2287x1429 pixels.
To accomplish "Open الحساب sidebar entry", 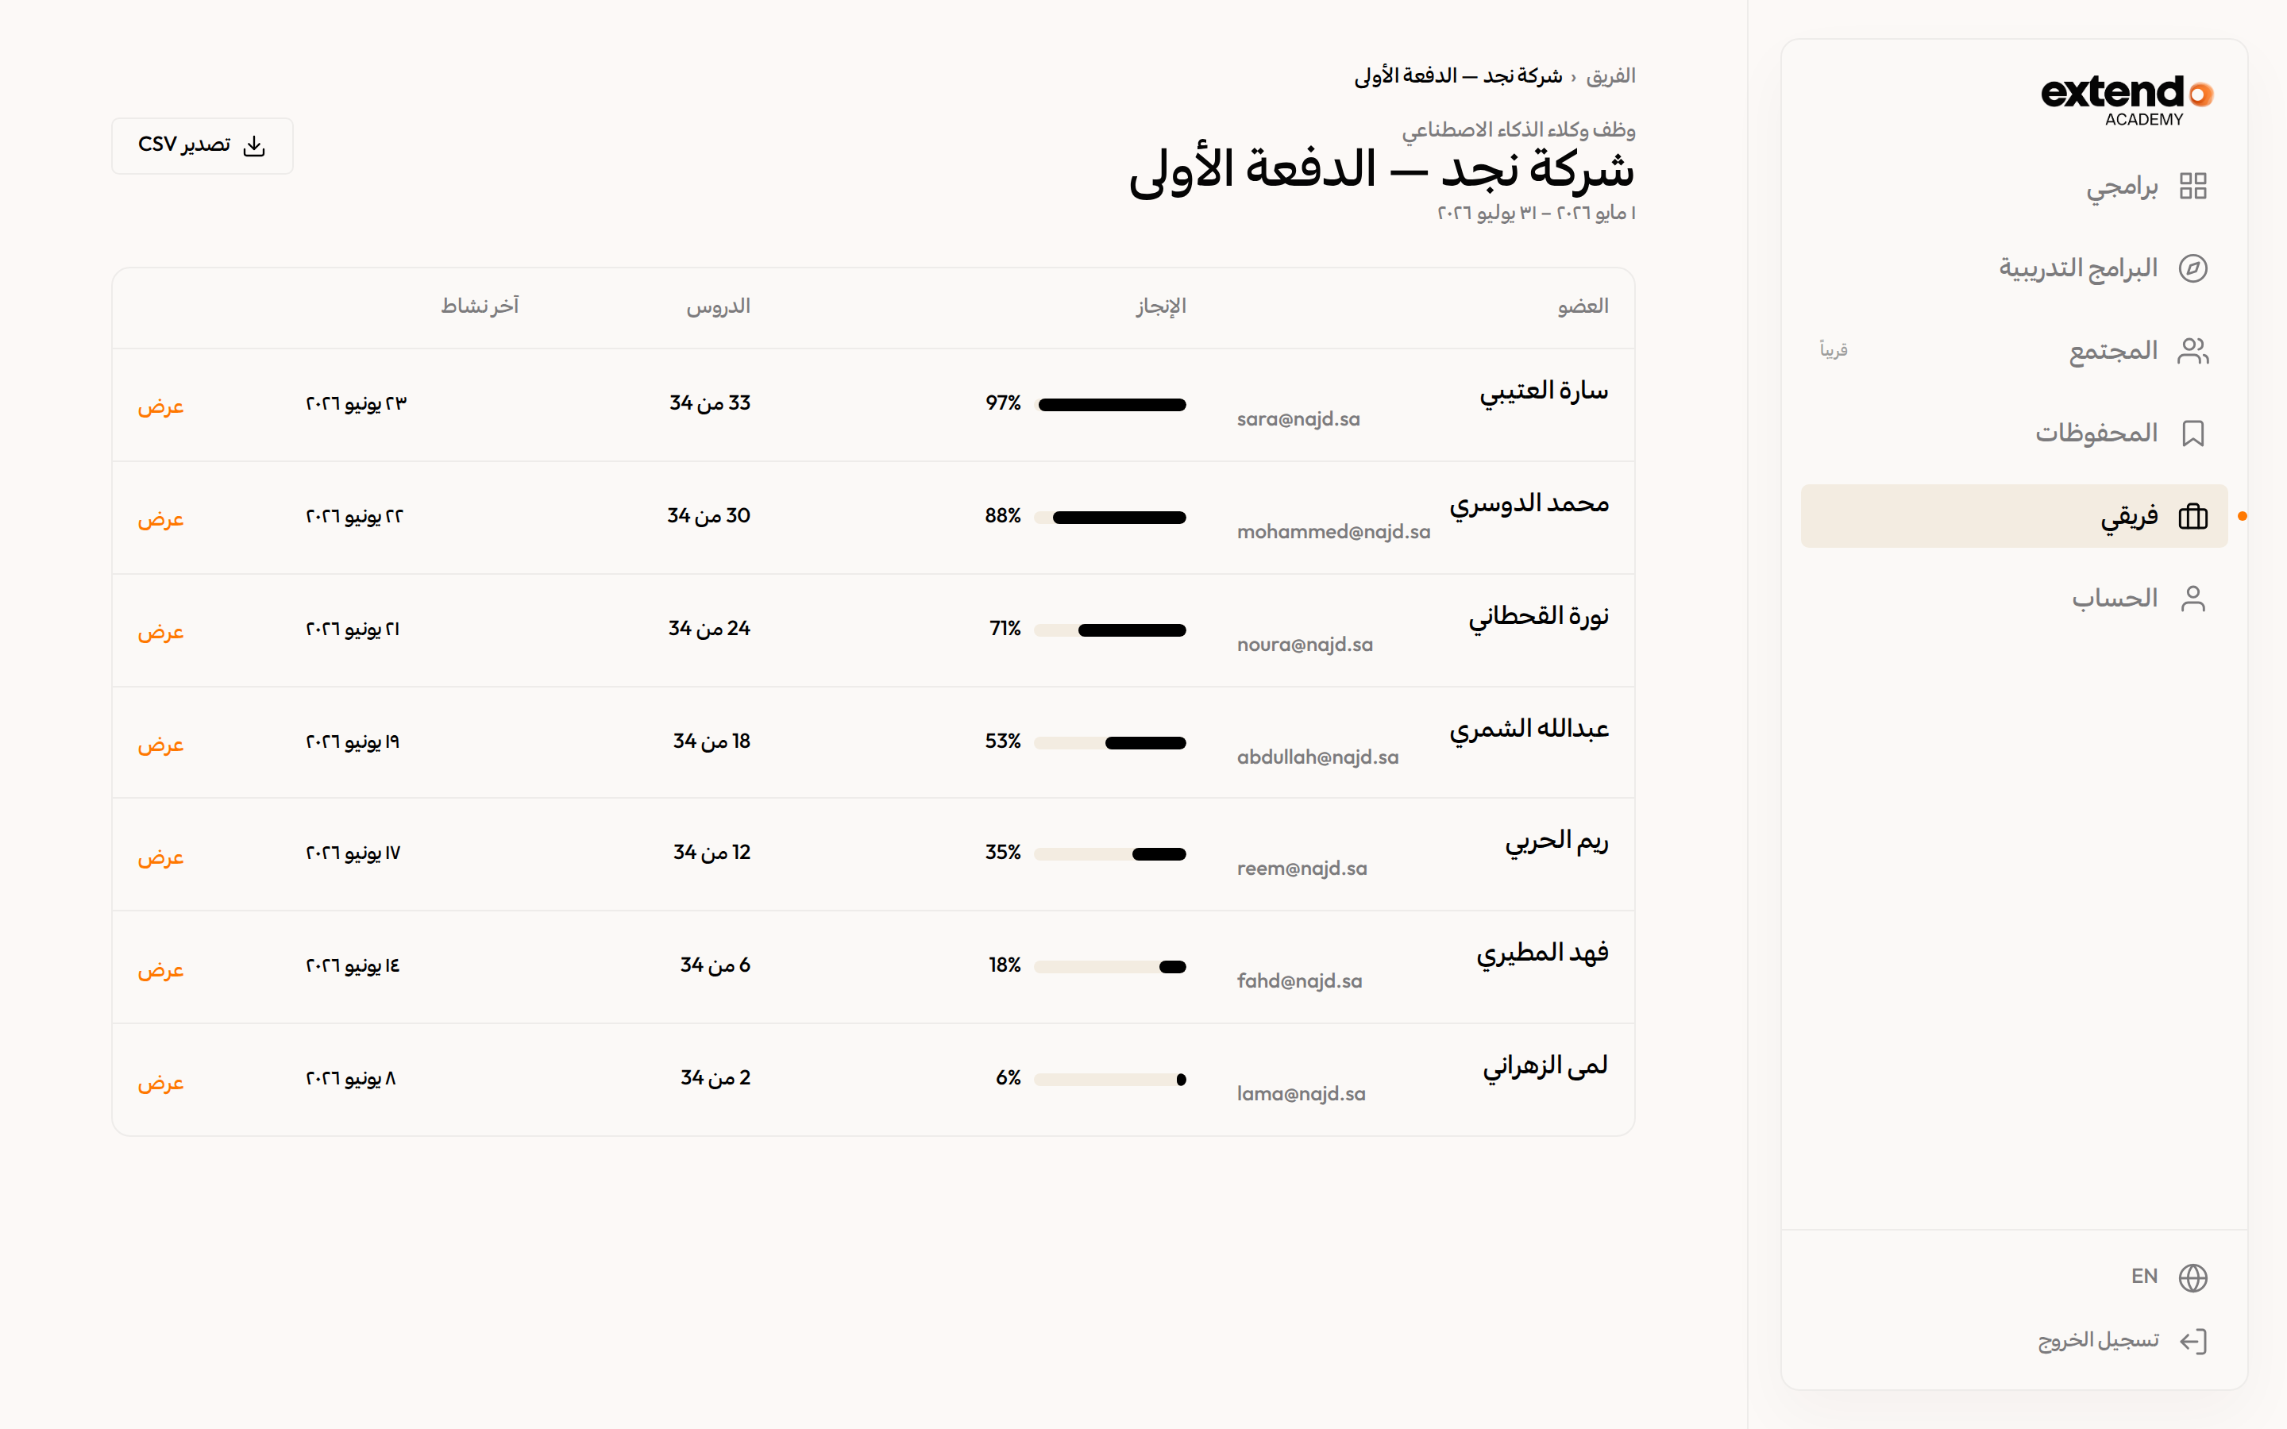I will 2014,599.
